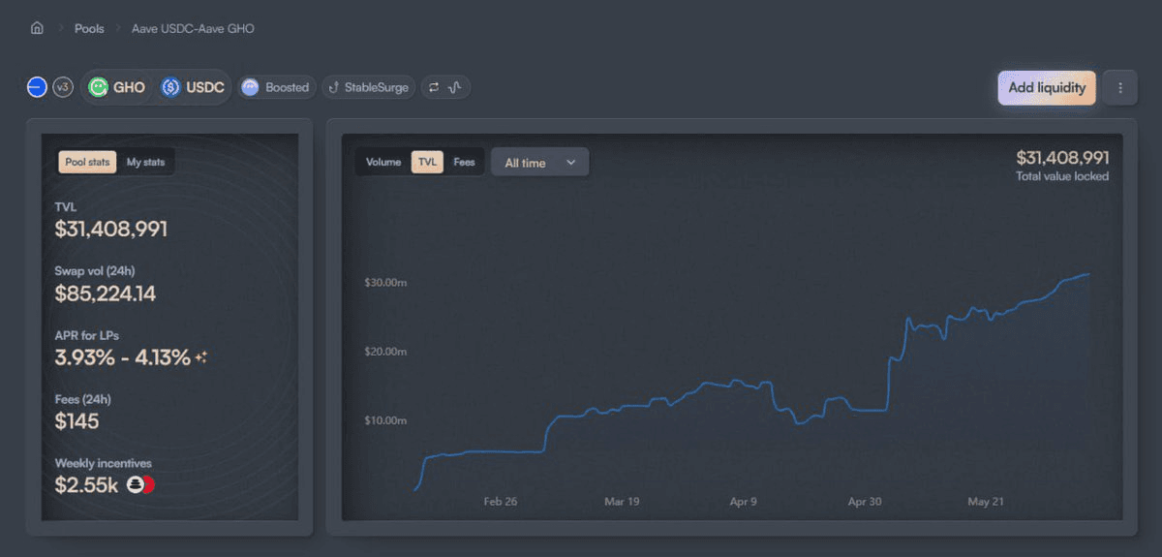Click the blue USDC token logo

click(171, 87)
